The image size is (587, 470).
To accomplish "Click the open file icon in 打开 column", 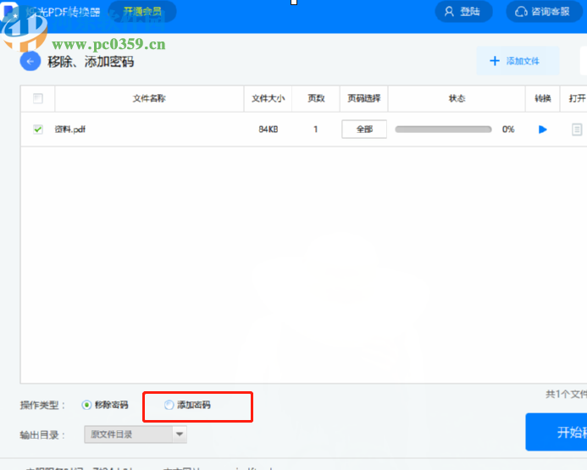I will (x=577, y=130).
